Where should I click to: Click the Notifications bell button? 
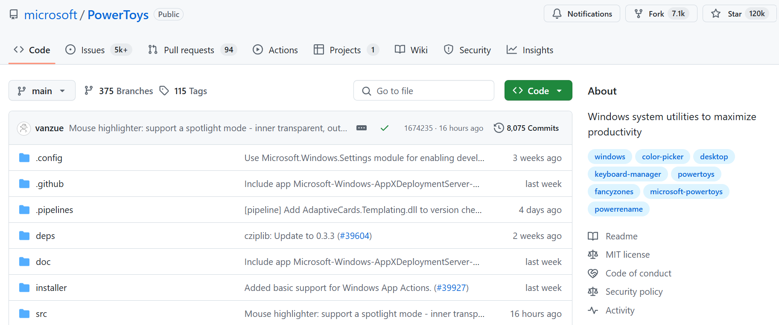click(x=582, y=14)
